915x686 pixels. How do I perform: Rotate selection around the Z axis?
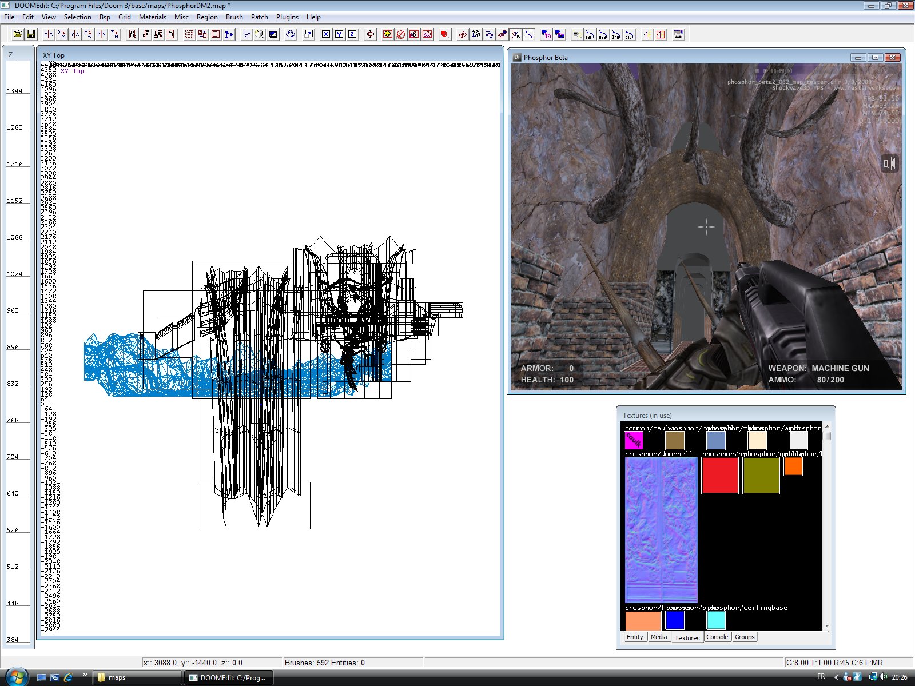click(x=114, y=34)
